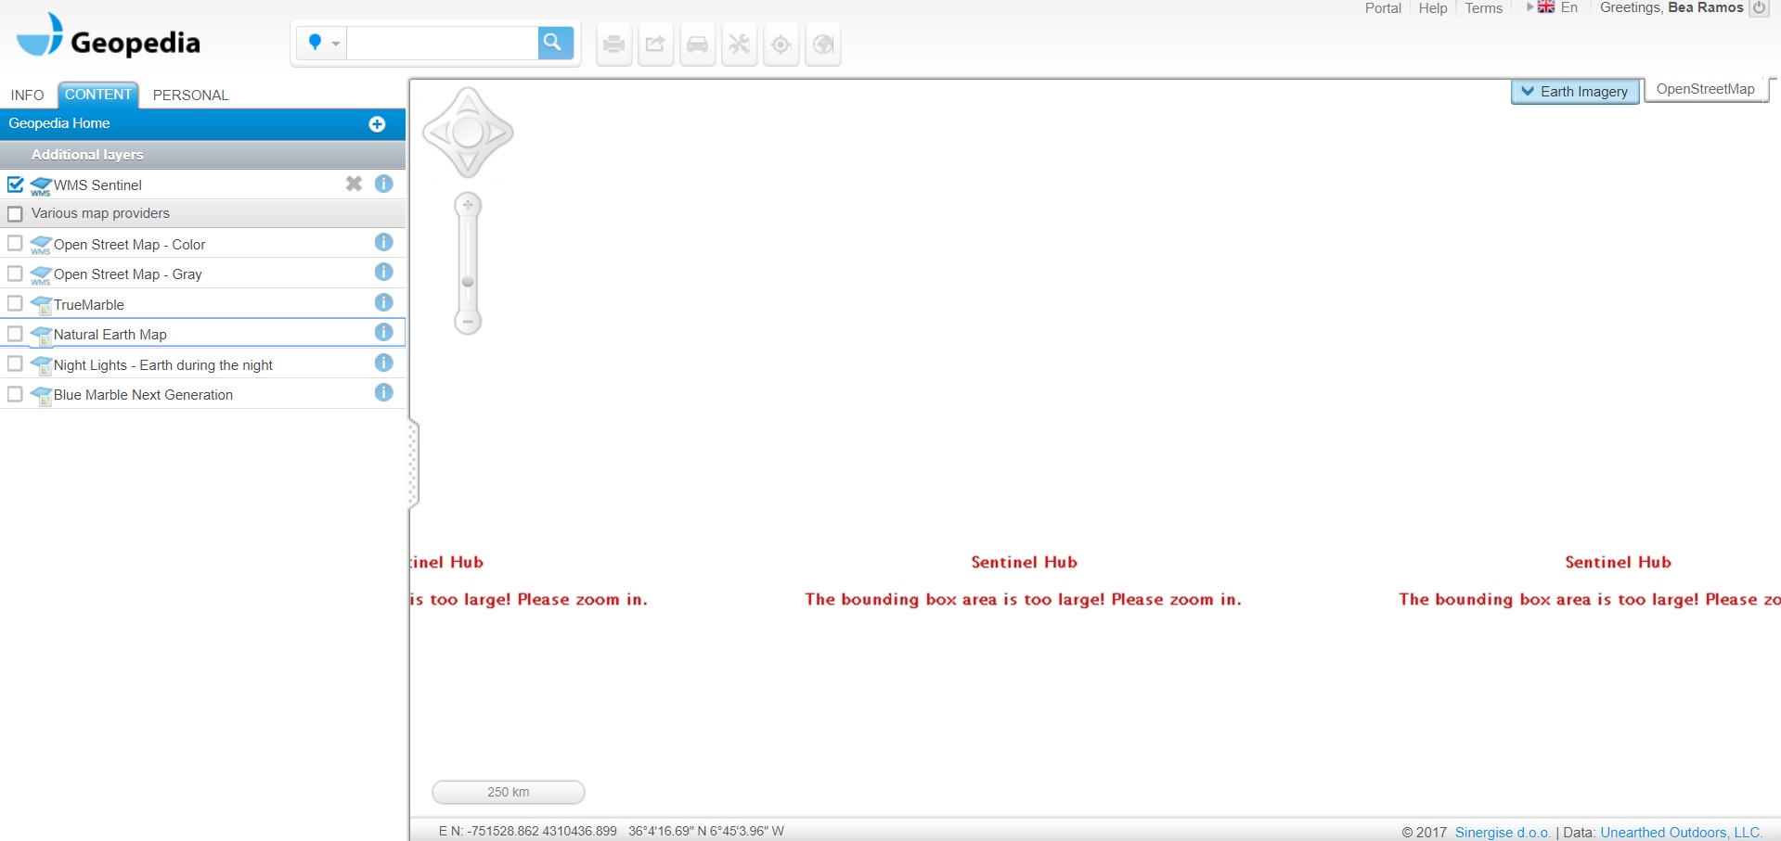Click the plus icon on Geopedia Home
The height and width of the screenshot is (841, 1781).
[x=377, y=124]
